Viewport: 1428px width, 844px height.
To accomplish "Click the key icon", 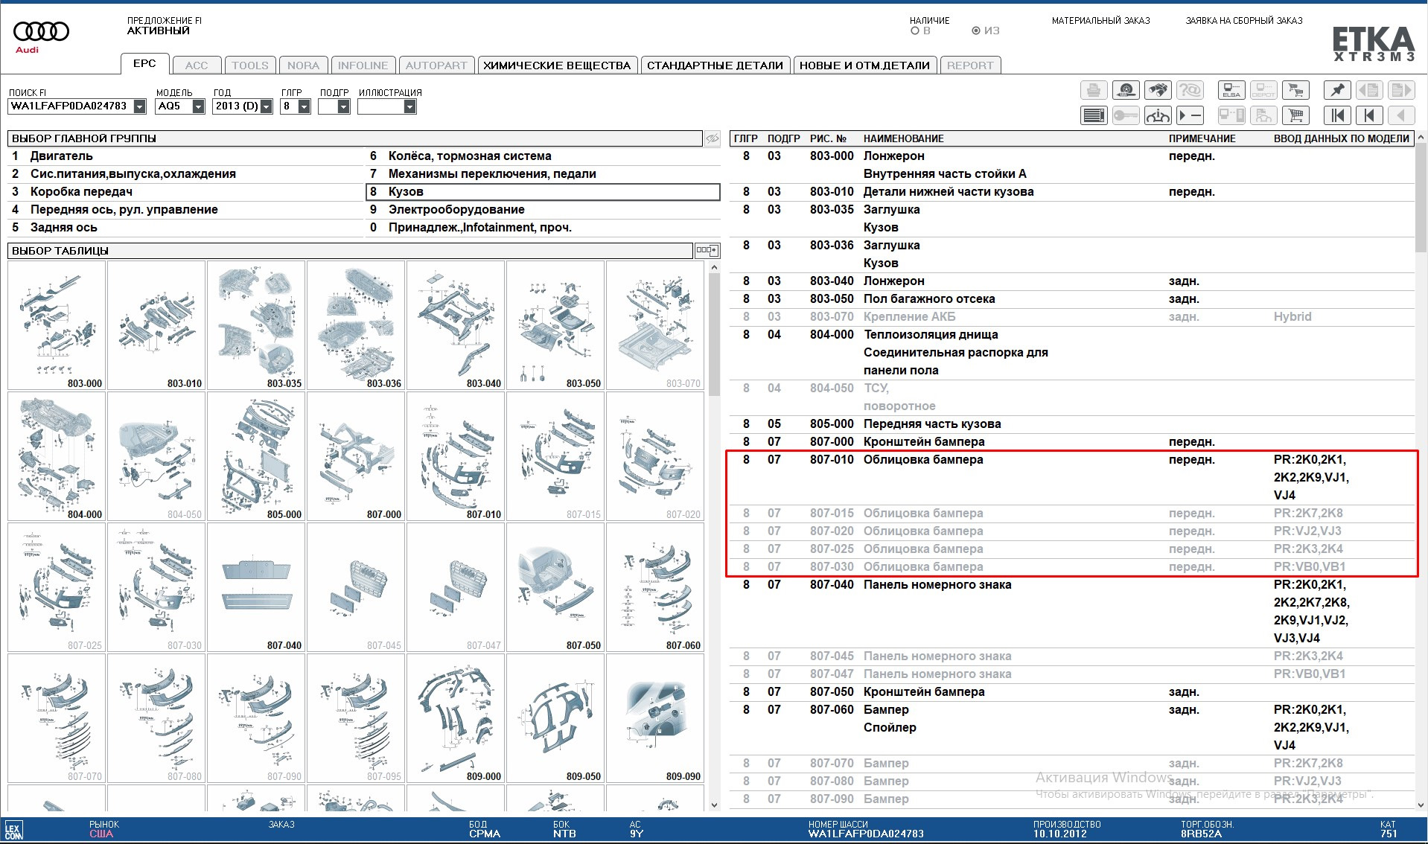I will pos(1126,115).
